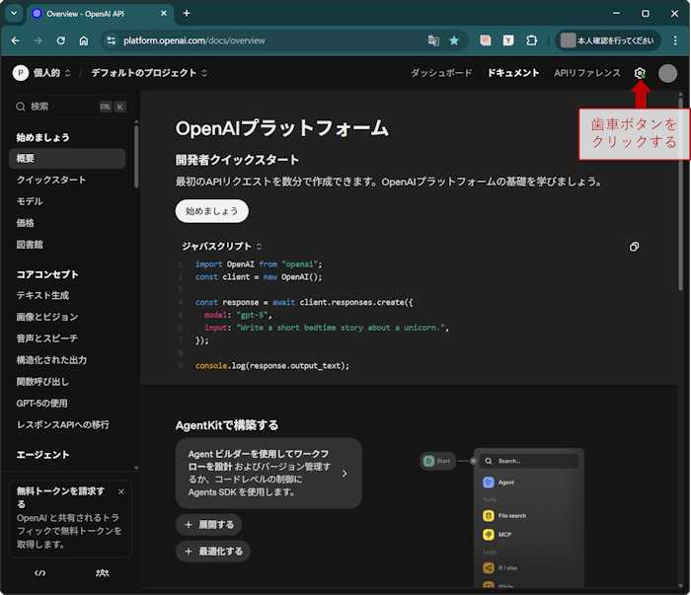691x595 pixels.
Task: Click the settings gear icon in header
Action: click(x=640, y=73)
